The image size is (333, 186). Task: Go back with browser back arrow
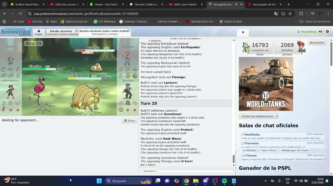(x=5, y=13)
